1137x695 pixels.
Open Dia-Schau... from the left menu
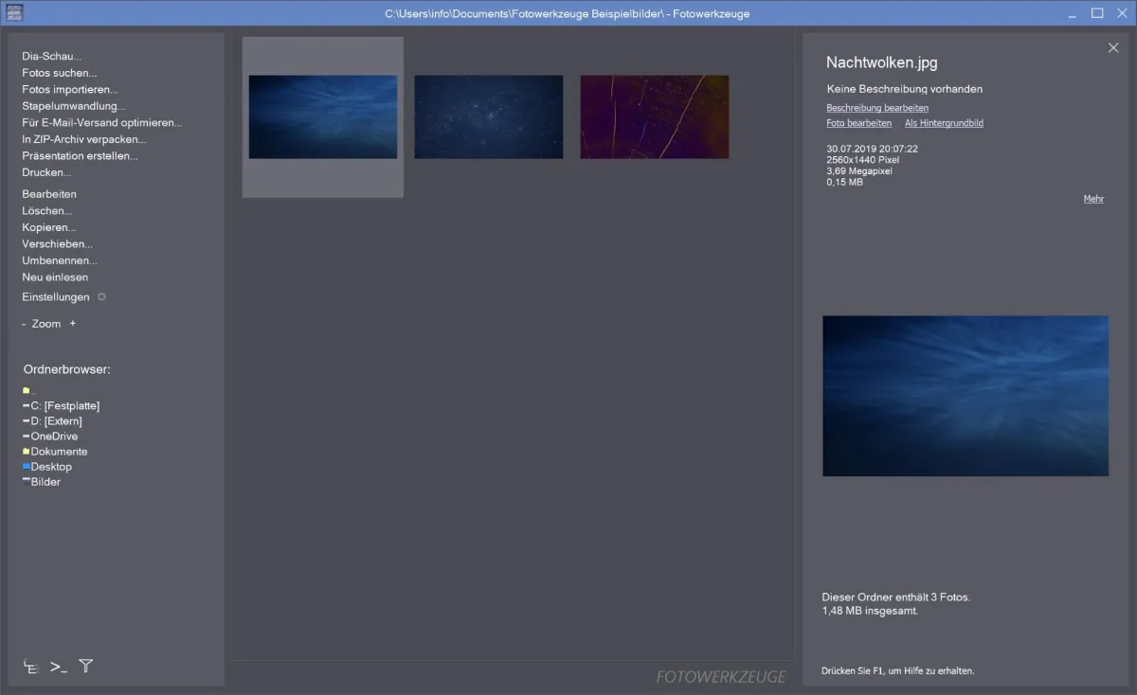coord(52,57)
